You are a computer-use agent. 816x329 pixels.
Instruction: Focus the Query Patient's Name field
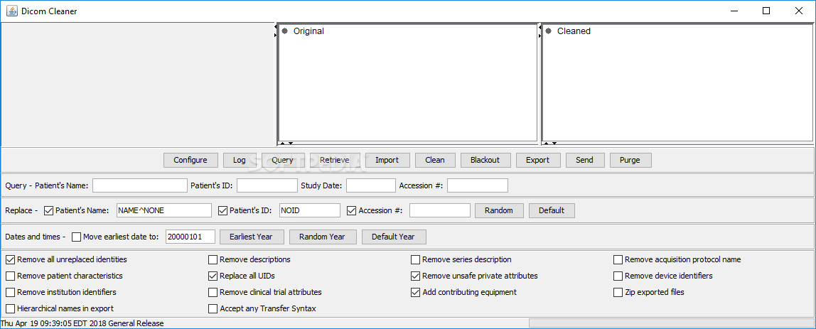[x=140, y=185]
